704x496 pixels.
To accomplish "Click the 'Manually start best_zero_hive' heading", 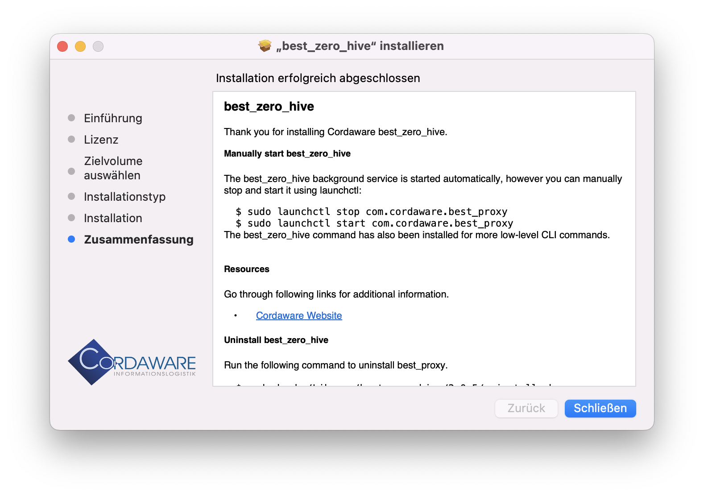I will [287, 153].
